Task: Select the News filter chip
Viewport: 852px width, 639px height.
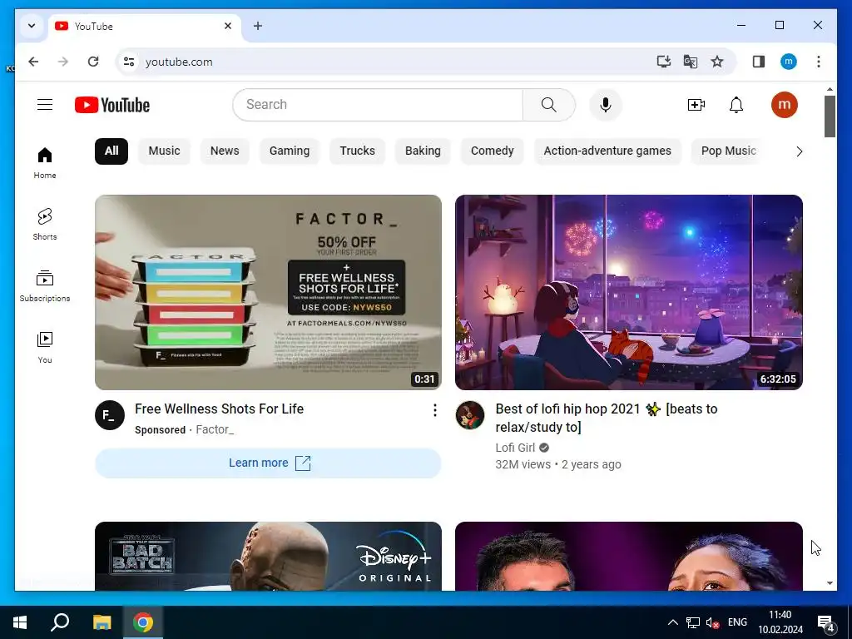Action: [x=225, y=151]
